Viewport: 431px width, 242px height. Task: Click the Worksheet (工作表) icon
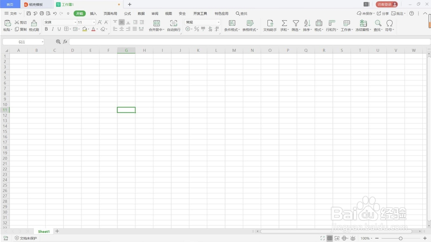click(x=347, y=23)
